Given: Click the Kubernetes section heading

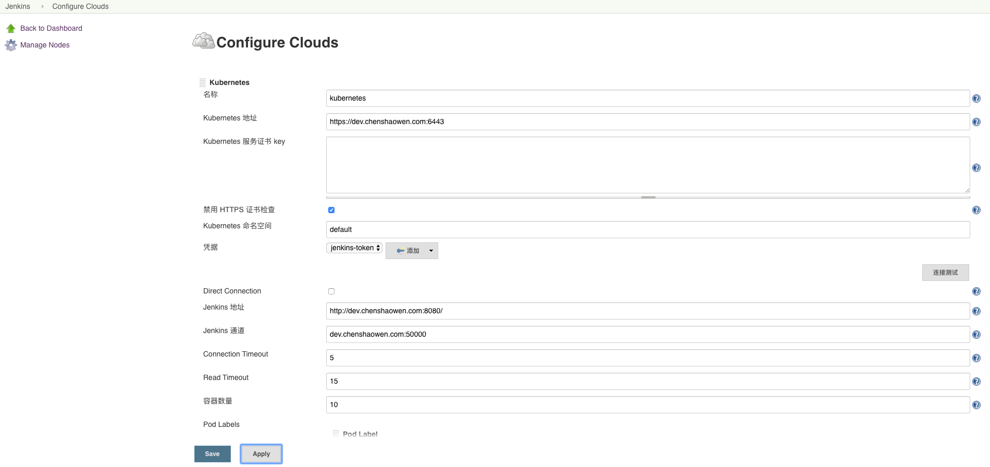Looking at the screenshot, I should click(229, 82).
